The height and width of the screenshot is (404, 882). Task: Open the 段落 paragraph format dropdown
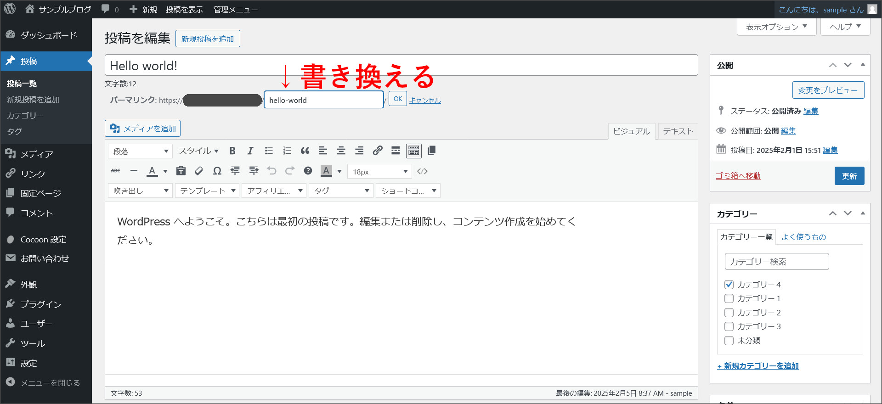pos(140,151)
